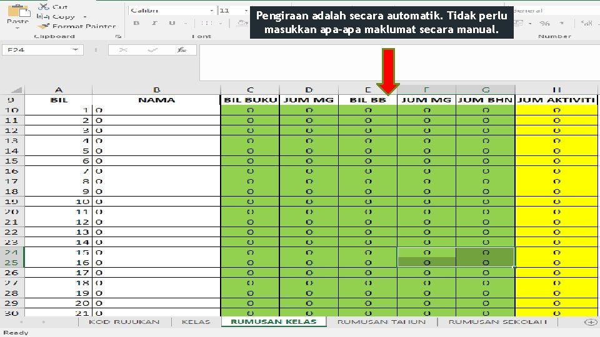Click the Ready status bar indicator
Screen dimensions: 600x337
click(16, 333)
